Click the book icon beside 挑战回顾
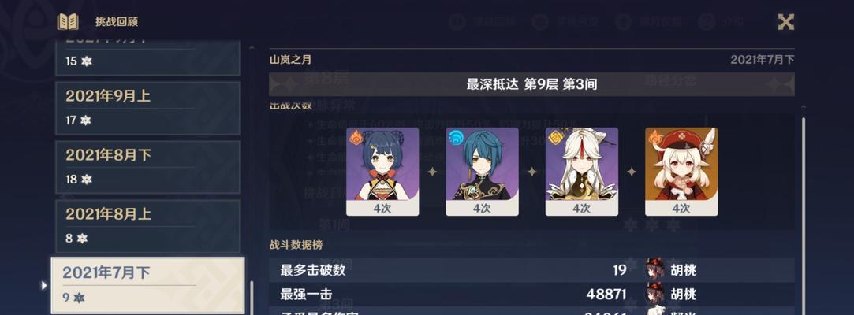Image resolution: width=854 pixels, height=315 pixels. click(68, 22)
